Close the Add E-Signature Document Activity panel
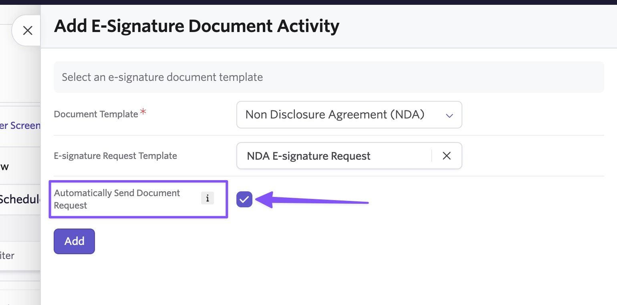The image size is (617, 305). coord(27,30)
